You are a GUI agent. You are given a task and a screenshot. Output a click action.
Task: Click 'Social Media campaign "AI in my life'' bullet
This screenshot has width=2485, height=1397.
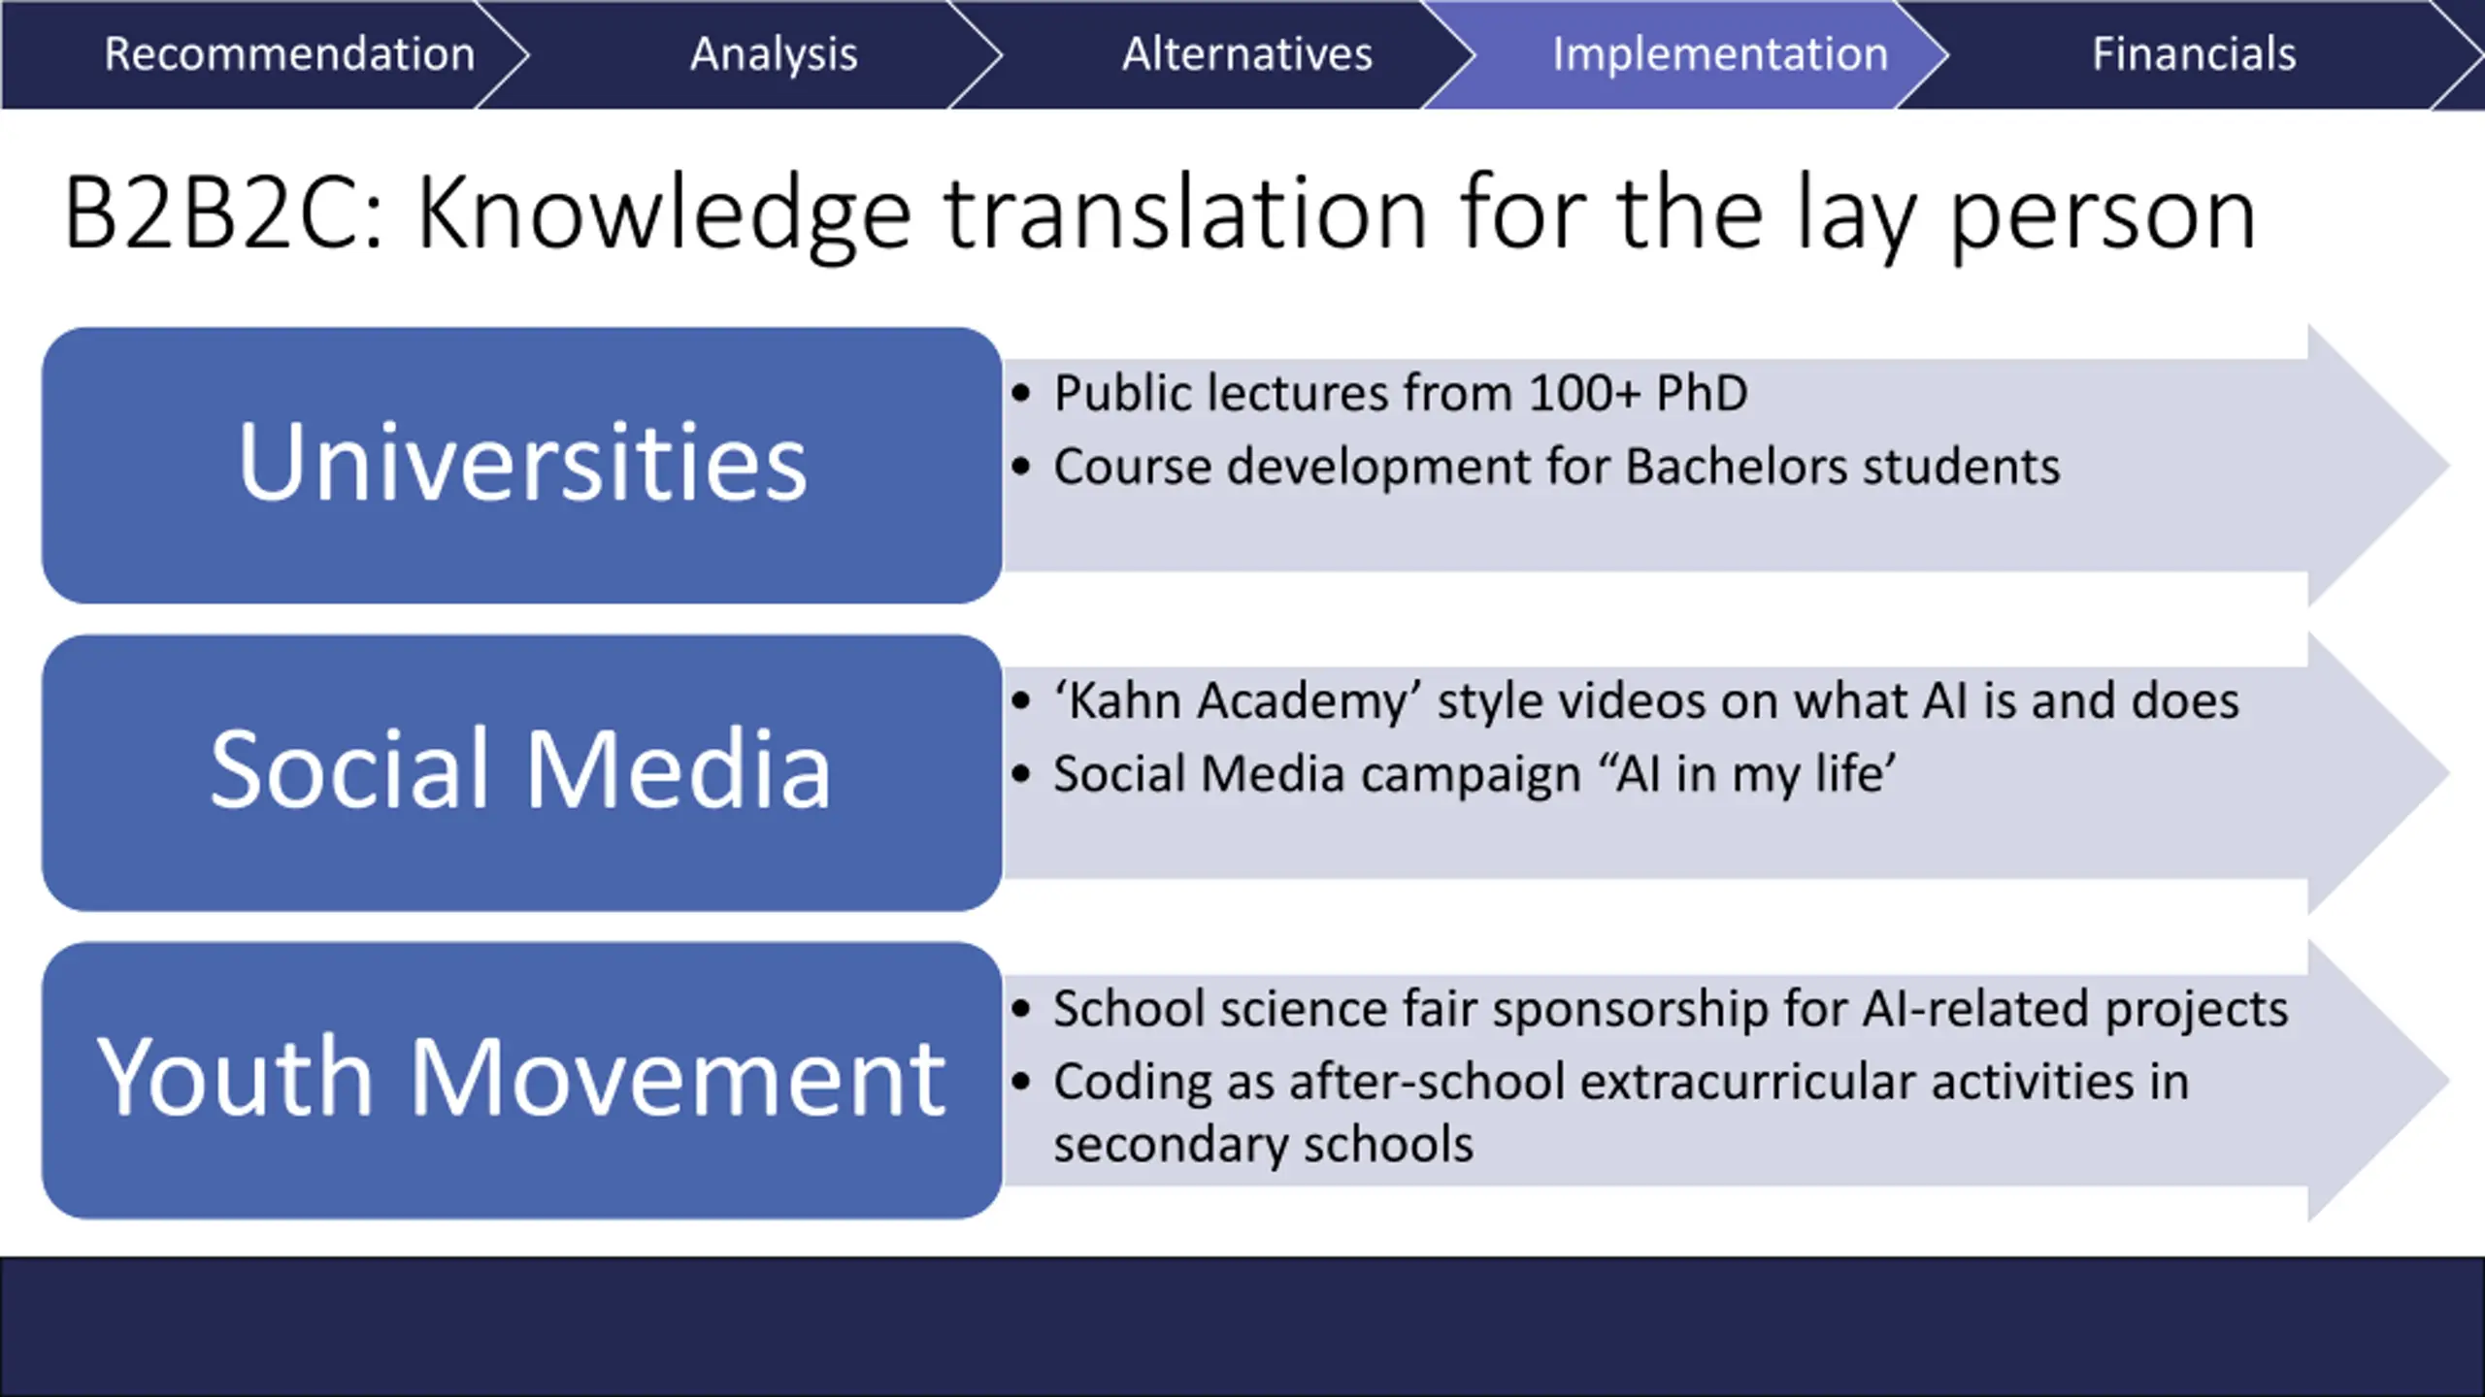1474,774
